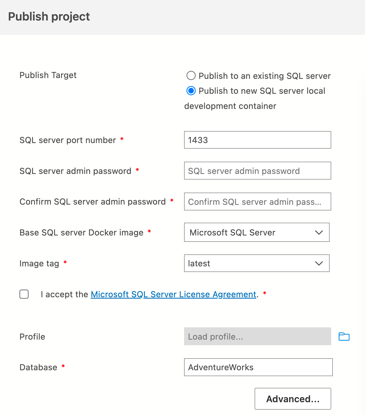Click the Publish project heading

(49, 17)
